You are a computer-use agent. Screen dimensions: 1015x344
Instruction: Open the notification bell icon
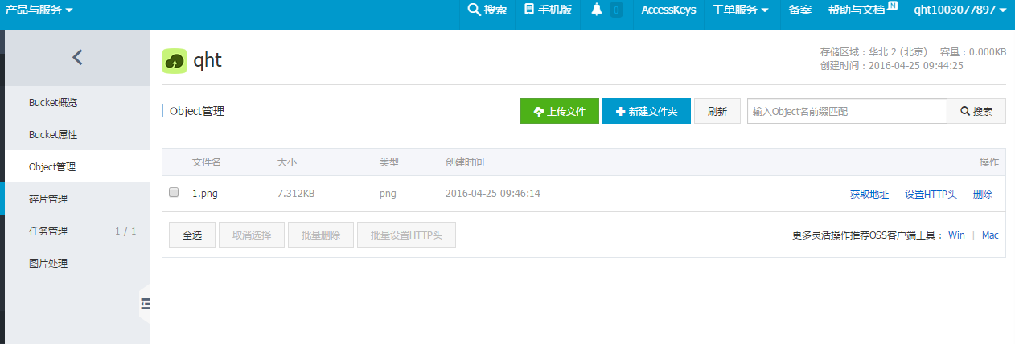coord(597,10)
